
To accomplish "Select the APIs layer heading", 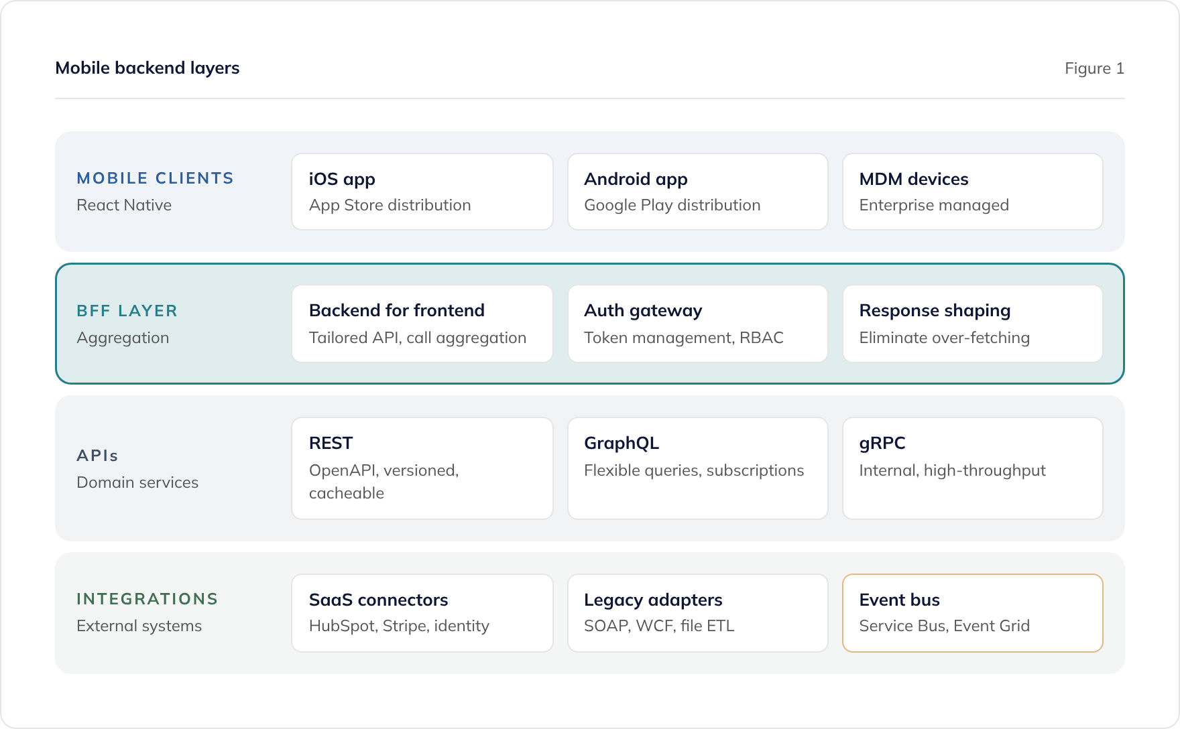I will [97, 456].
